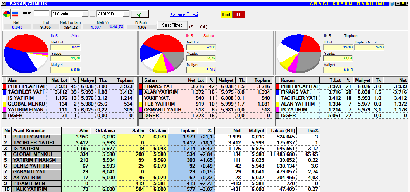Image resolution: width=410 pixels, height=192 pixels.
Task: Click into the Kurum input field
Action: [x=41, y=13]
